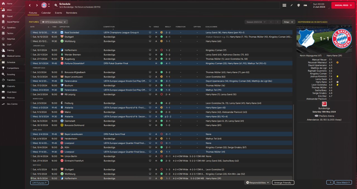Viewport: 357px width, 189px height.
Task: Open Dev. Centre in the sidebar
Action: tap(13, 104)
